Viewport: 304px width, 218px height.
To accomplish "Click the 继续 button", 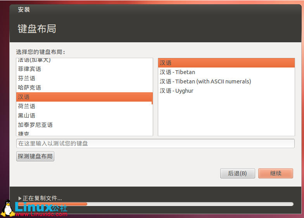I will tap(275, 173).
